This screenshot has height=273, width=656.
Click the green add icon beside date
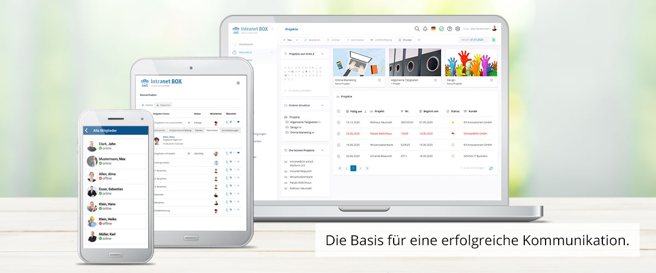(494, 40)
